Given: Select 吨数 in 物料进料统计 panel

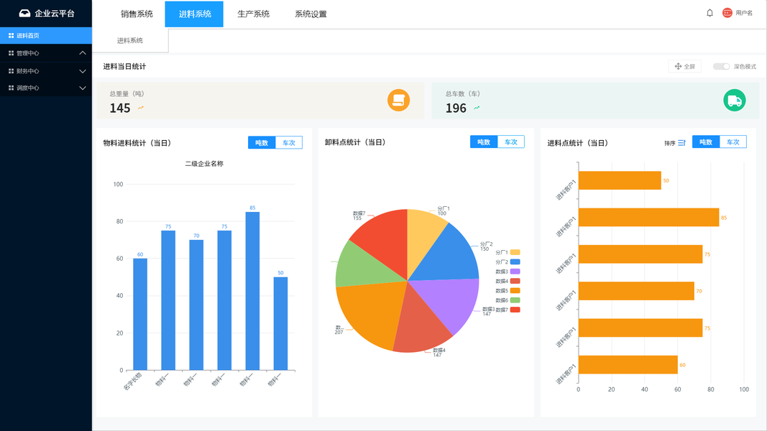Looking at the screenshot, I should click(262, 143).
